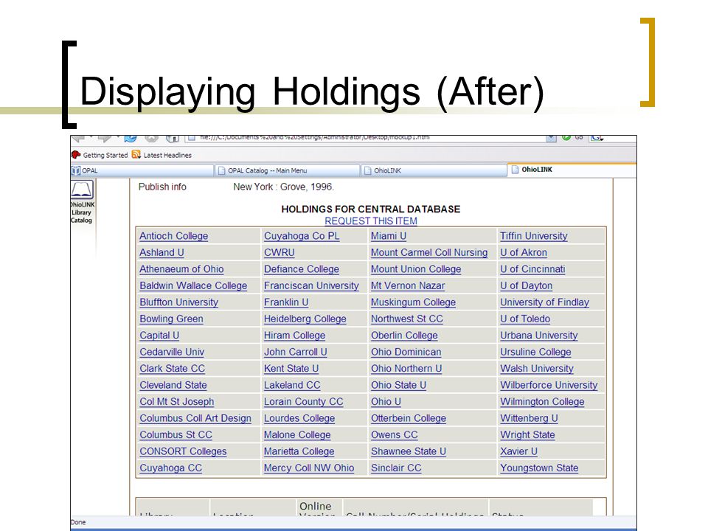Open the Col Mt St Joseph link

pyautogui.click(x=176, y=402)
